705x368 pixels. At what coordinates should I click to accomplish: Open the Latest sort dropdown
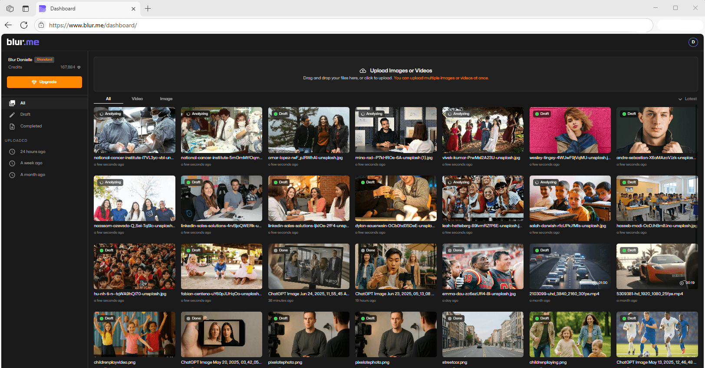(688, 99)
